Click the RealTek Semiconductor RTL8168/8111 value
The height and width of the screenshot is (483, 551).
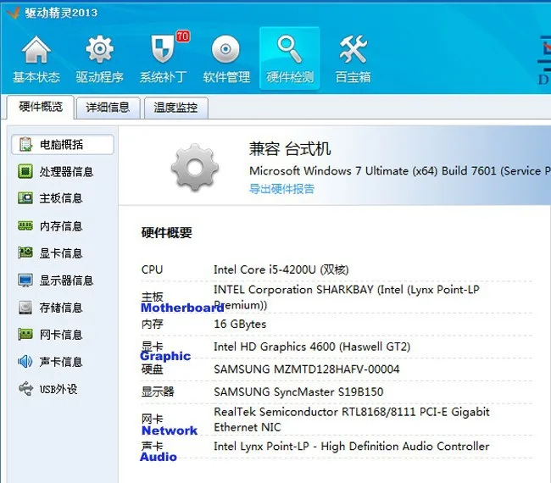click(x=352, y=419)
